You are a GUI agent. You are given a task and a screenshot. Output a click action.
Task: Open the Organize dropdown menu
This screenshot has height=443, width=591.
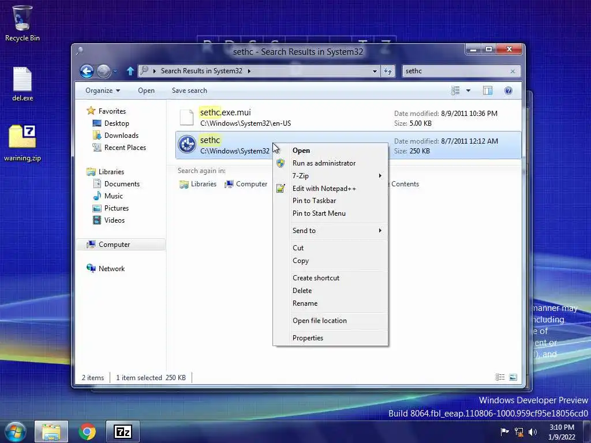(x=103, y=91)
